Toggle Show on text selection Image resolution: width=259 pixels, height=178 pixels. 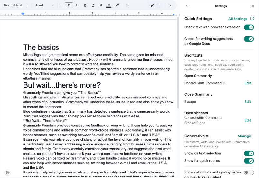[x=249, y=154]
